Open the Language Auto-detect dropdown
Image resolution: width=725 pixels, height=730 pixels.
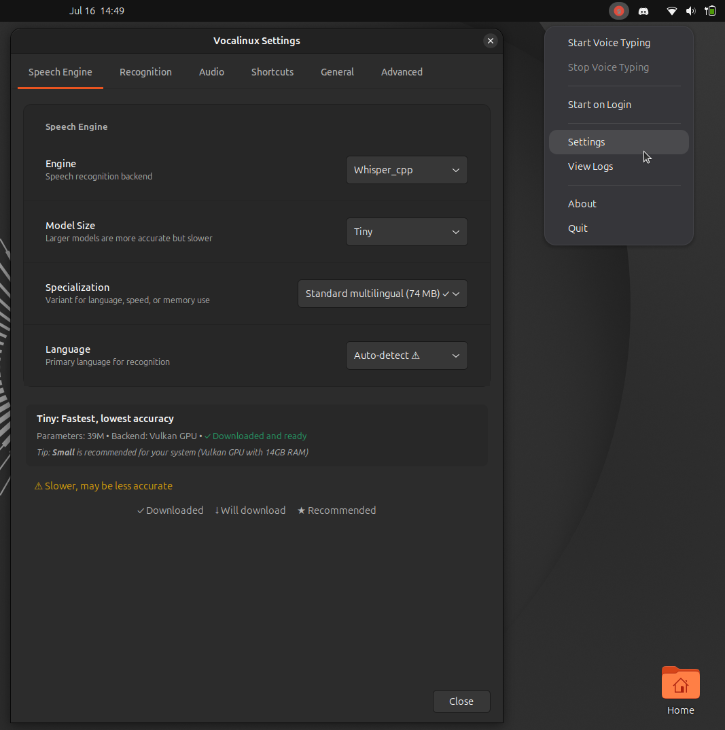tap(407, 355)
